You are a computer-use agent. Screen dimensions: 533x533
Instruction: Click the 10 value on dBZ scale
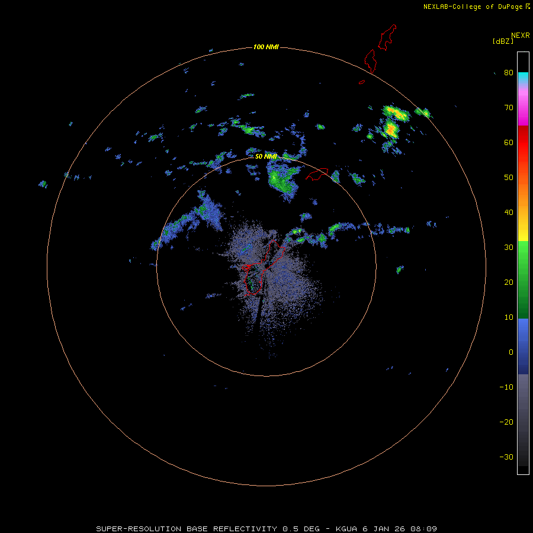[x=509, y=317]
